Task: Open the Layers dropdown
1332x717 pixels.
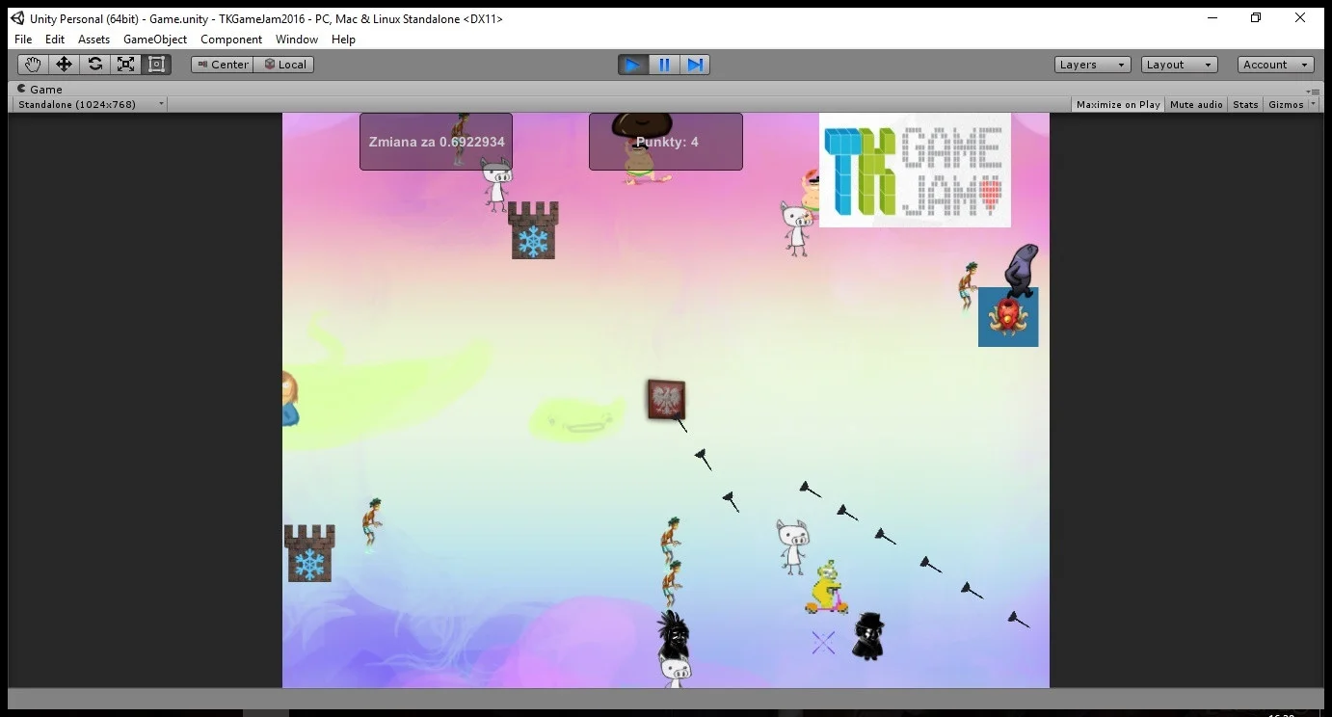Action: tap(1092, 65)
